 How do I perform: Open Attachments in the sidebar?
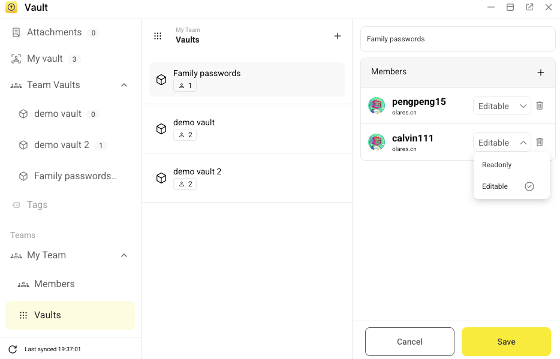[54, 32]
